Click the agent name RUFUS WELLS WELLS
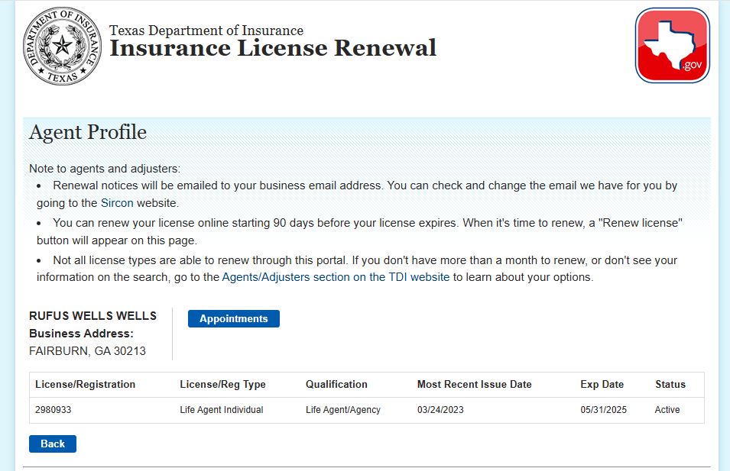730x471 pixels. click(92, 316)
